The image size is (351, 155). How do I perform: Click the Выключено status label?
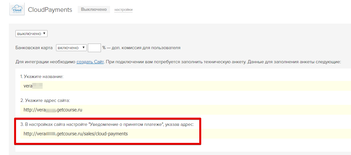94,10
